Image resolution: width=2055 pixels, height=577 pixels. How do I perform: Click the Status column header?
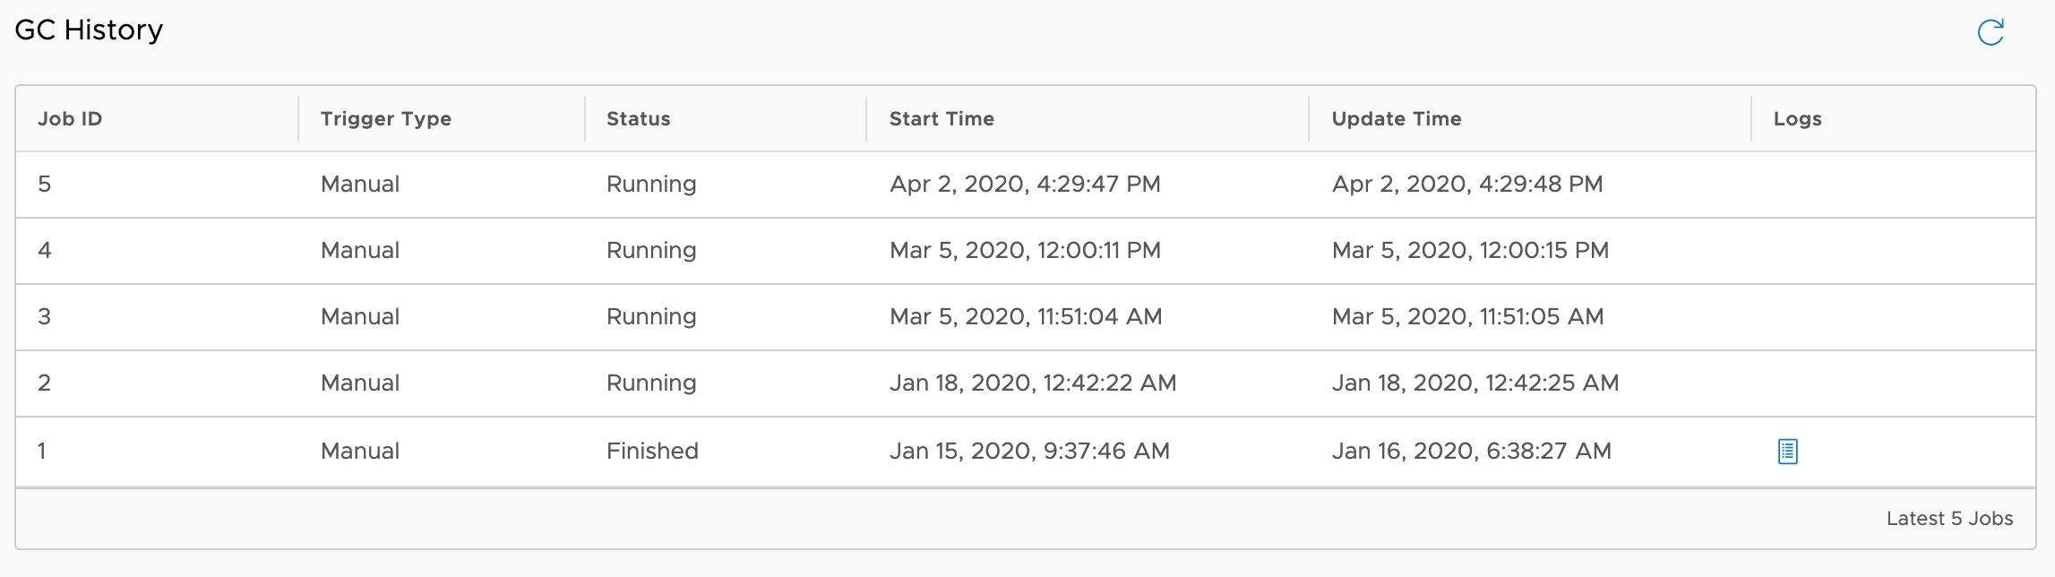(638, 118)
